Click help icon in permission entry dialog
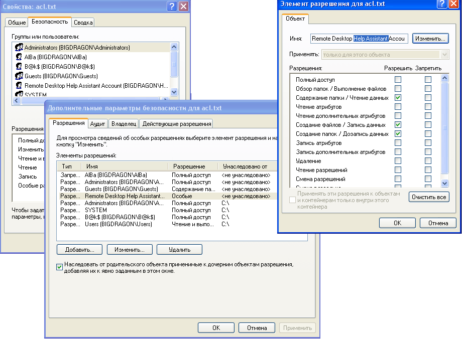 [441, 4]
